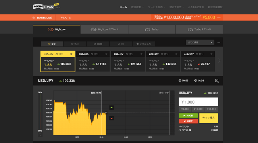Image resolution: width=258 pixels, height=143 pixels.
Task: Select the USD/JPY 15分 asset card
Action: point(58,61)
